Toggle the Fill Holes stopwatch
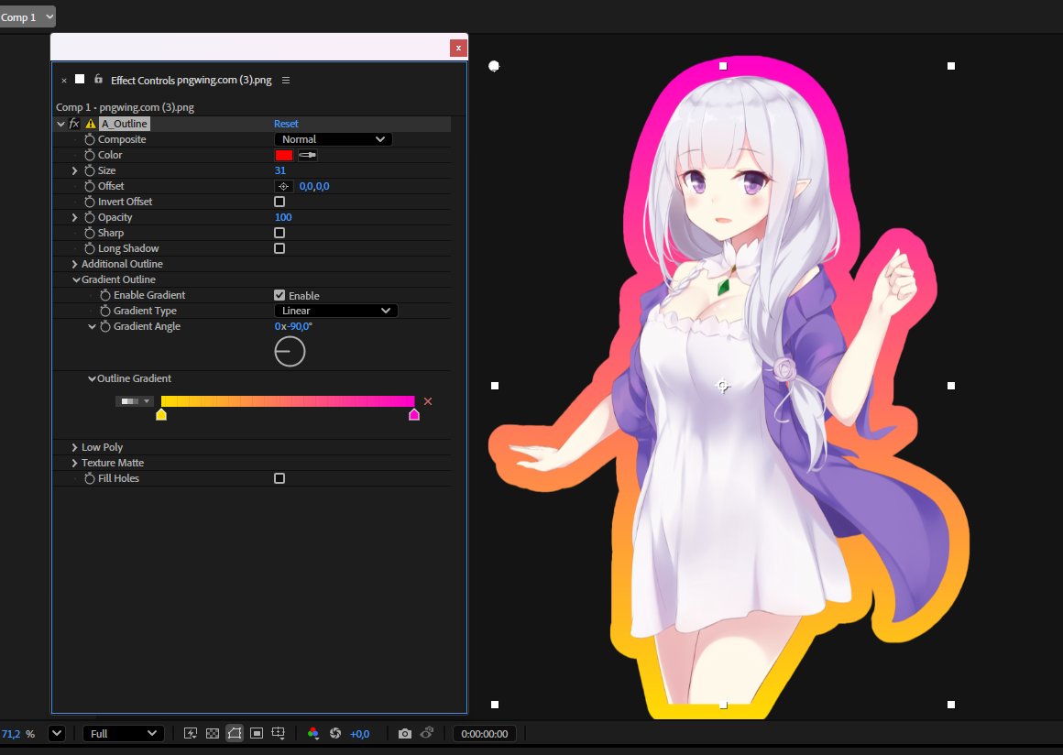 tap(90, 478)
